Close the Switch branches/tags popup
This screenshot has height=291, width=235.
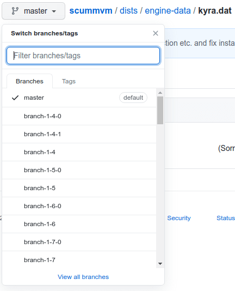pyautogui.click(x=156, y=33)
